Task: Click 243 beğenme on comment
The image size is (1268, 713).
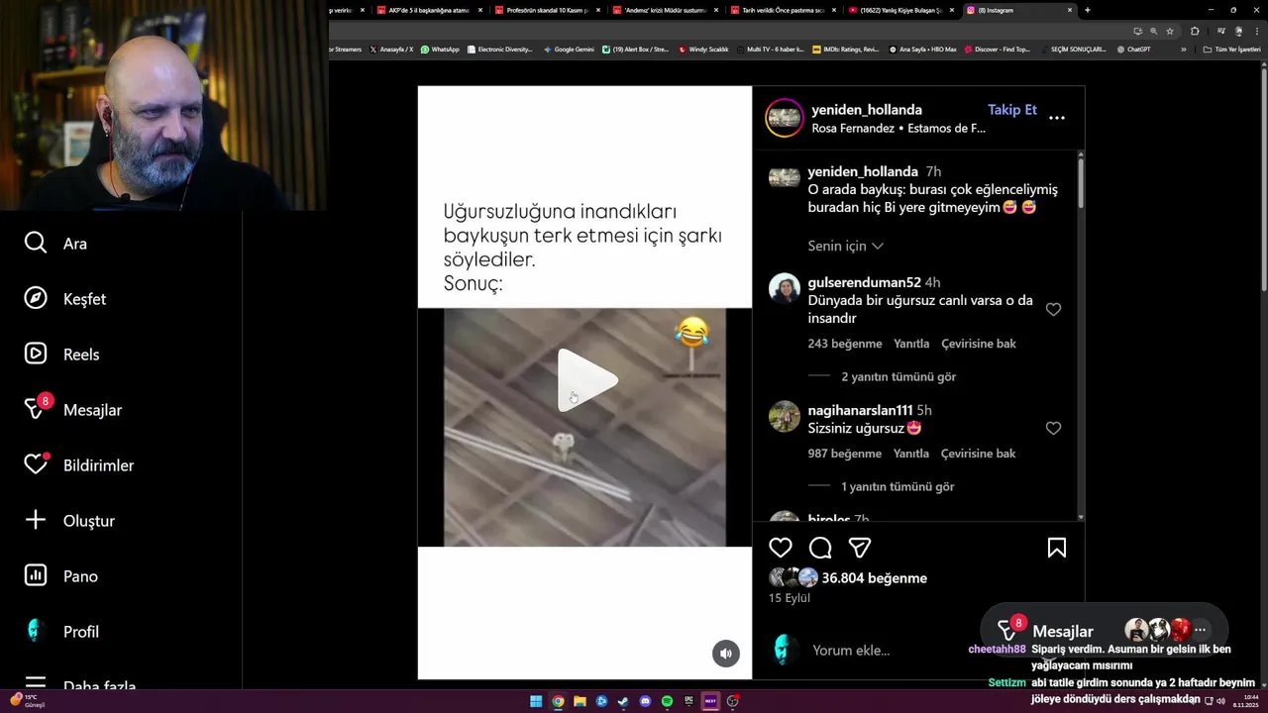Action: coord(844,344)
